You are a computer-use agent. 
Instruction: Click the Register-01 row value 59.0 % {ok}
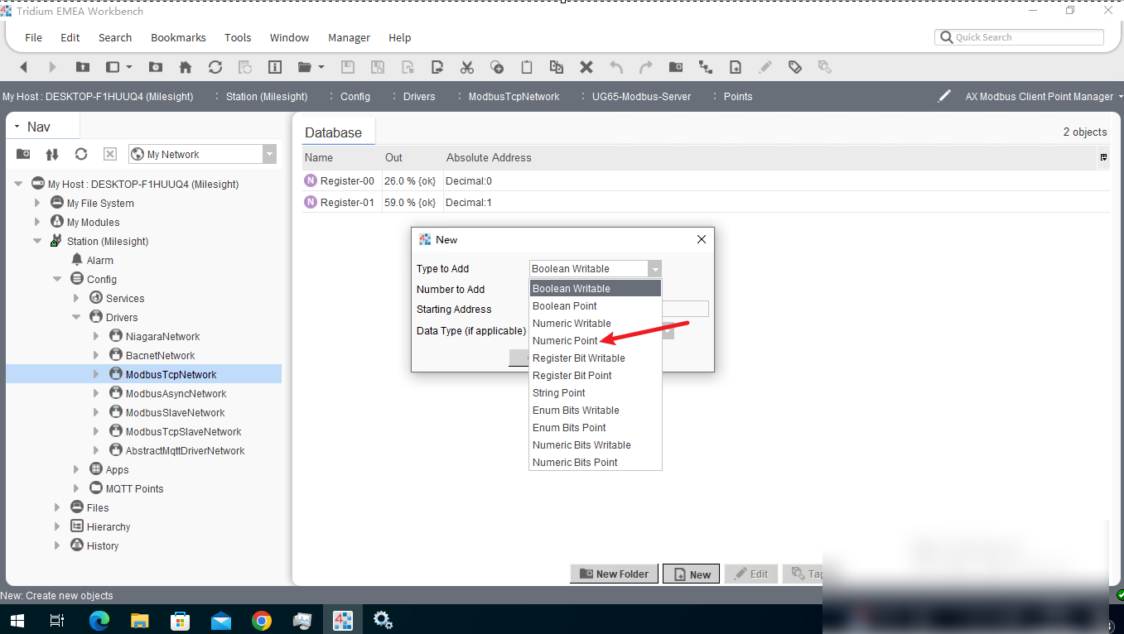tap(410, 202)
